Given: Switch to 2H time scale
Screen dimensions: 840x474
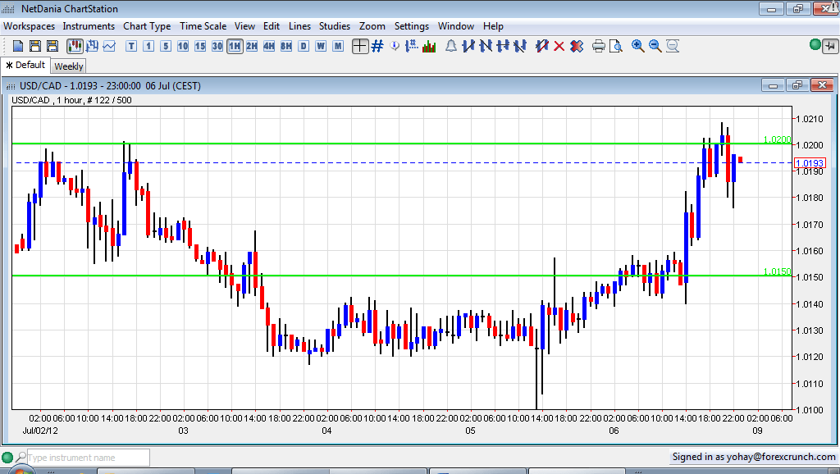Looking at the screenshot, I should pos(252,46).
